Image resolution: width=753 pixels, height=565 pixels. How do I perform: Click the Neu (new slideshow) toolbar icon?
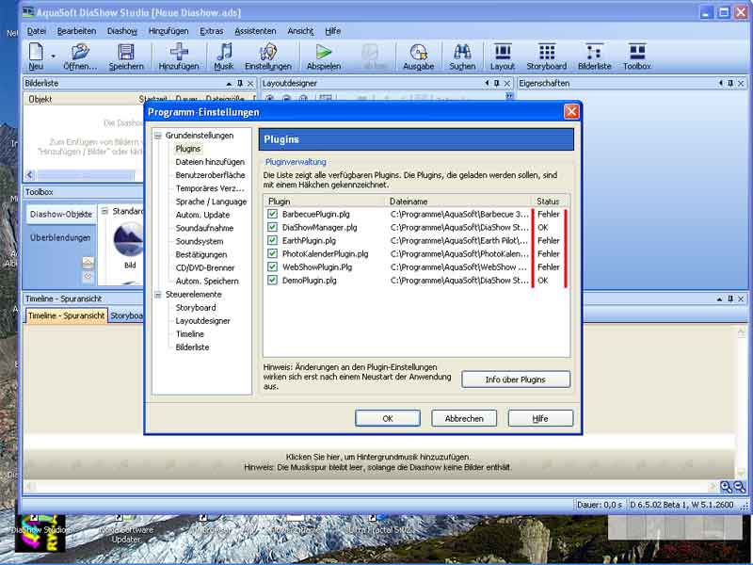[x=36, y=53]
